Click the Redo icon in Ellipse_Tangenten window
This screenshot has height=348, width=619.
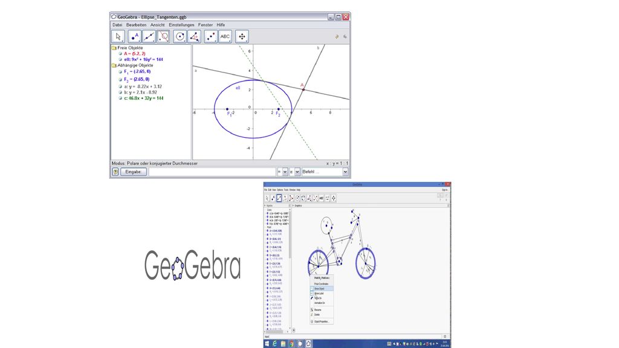coord(345,36)
